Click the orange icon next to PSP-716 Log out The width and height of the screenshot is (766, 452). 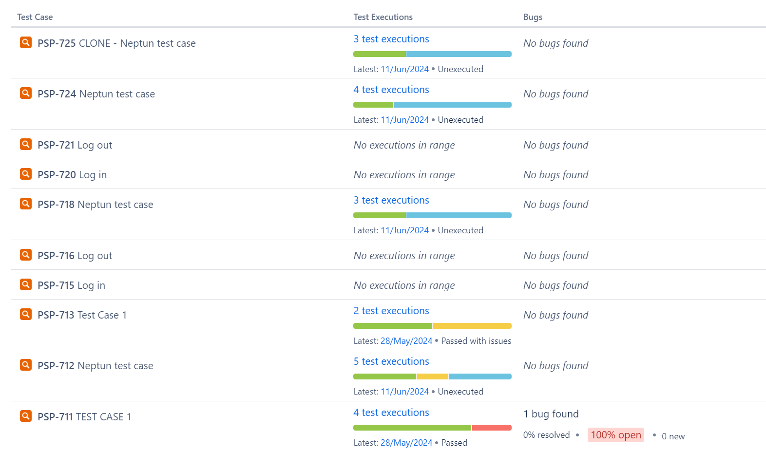[x=26, y=255]
